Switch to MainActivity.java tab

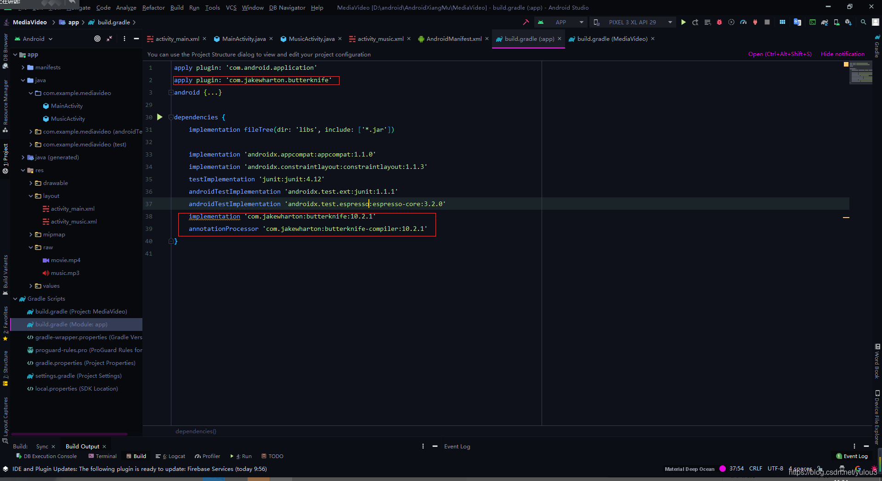point(243,39)
